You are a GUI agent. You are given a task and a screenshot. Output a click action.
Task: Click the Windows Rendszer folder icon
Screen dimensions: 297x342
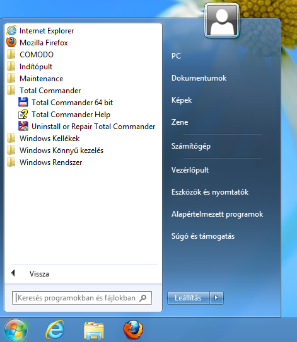tap(11, 162)
